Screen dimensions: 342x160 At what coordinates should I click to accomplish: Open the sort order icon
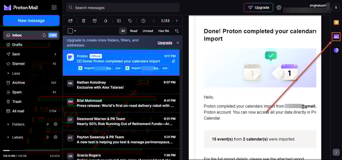pos(177,31)
